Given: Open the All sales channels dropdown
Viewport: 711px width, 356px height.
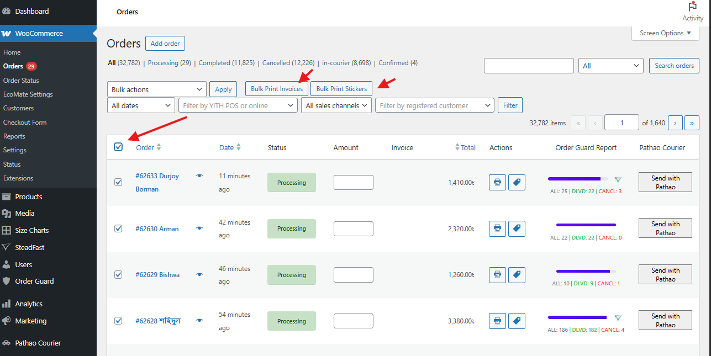Looking at the screenshot, I should click(336, 105).
